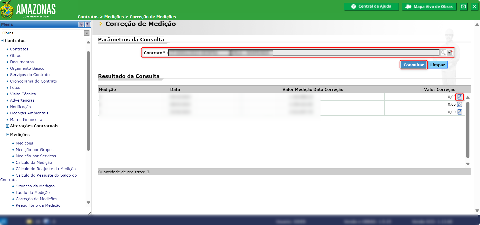The height and width of the screenshot is (225, 480).
Task: Open Serviços do Contrato menu item
Action: click(x=30, y=75)
